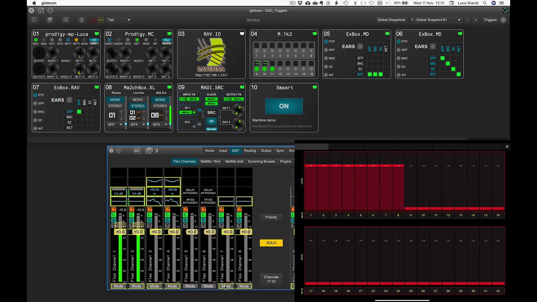Click the Bluetooth icon in the macOS menu bar
This screenshot has width=537, height=302.
[355, 3]
